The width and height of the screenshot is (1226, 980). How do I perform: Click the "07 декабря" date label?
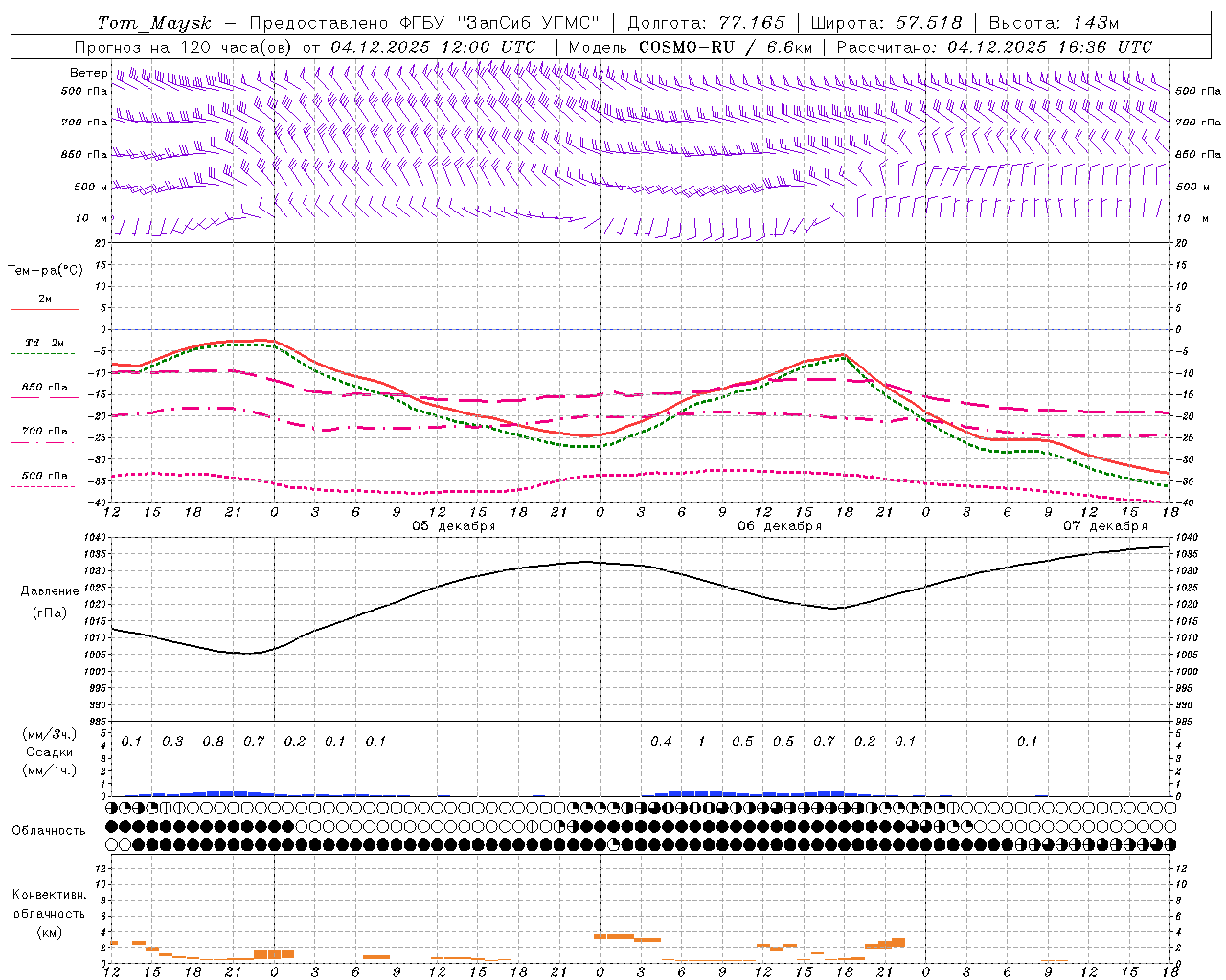(x=1105, y=526)
